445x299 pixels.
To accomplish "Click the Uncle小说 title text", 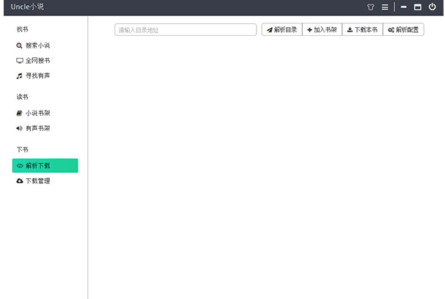I will pos(27,7).
